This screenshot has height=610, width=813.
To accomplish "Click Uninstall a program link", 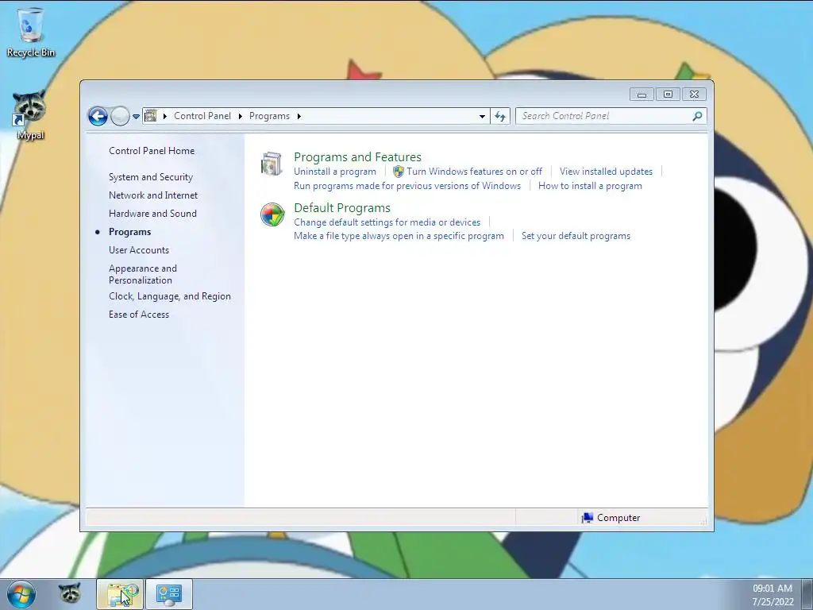I will (334, 172).
